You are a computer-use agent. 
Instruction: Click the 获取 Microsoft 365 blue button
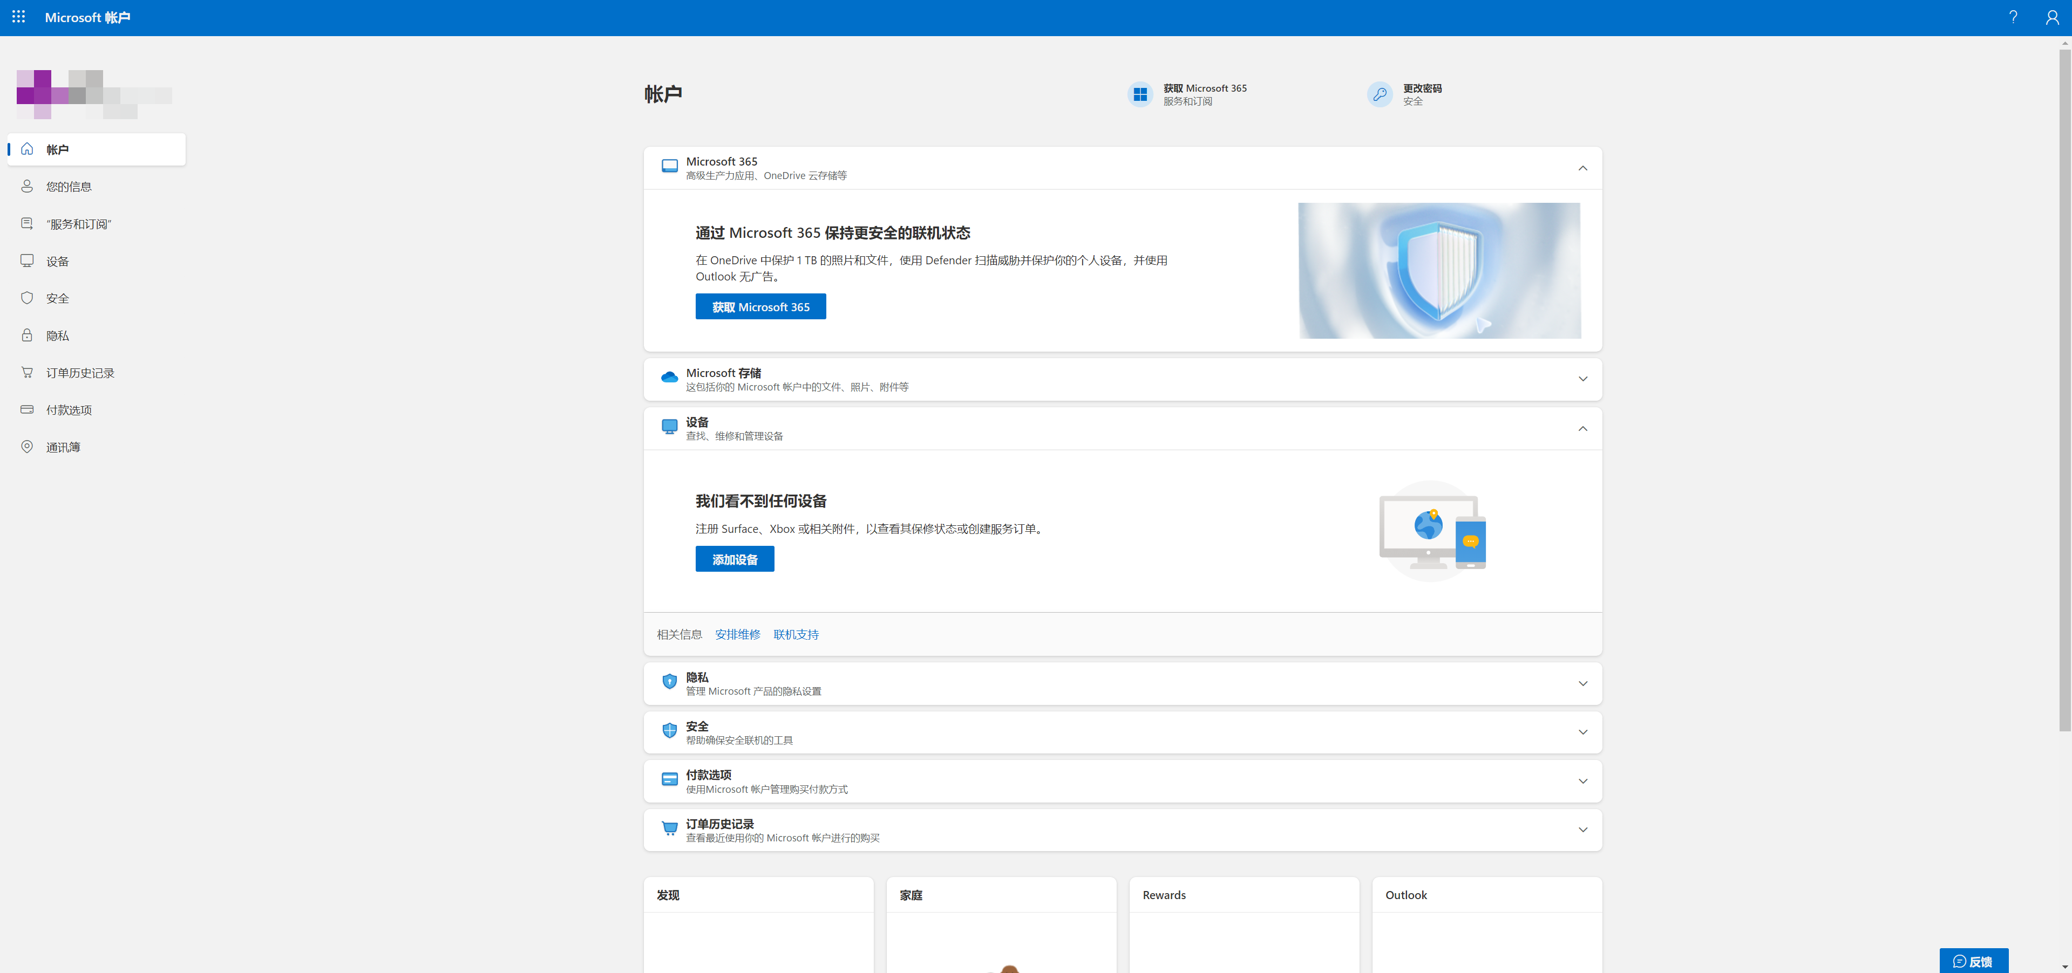[x=760, y=306]
